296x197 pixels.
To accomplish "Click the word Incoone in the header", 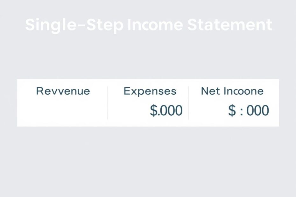I will [244, 91].
